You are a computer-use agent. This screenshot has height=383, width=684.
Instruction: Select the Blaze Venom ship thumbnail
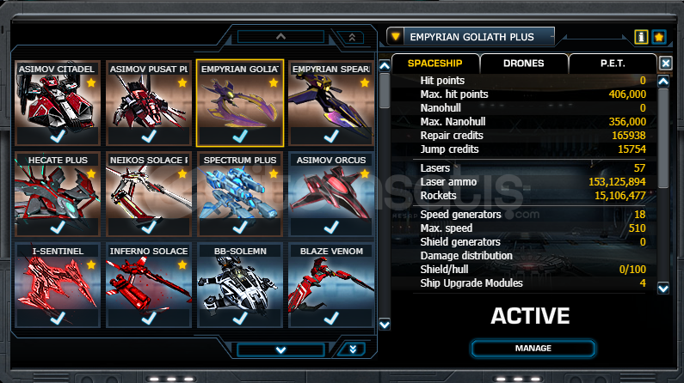pyautogui.click(x=331, y=284)
